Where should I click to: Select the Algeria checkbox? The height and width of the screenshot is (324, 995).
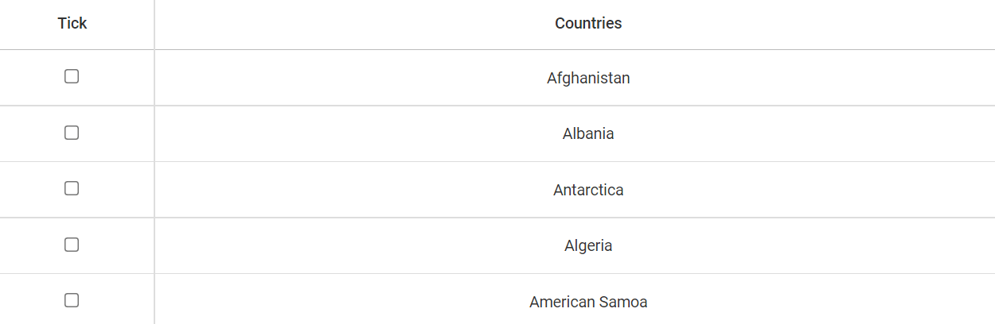72,245
